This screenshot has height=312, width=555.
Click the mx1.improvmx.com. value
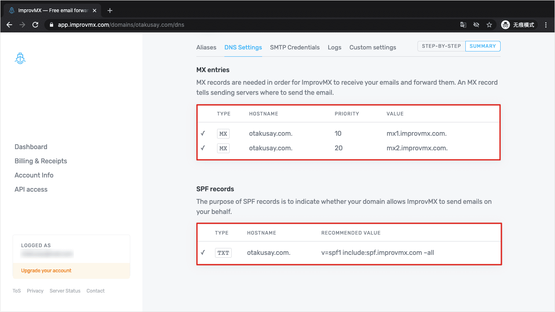(x=417, y=134)
